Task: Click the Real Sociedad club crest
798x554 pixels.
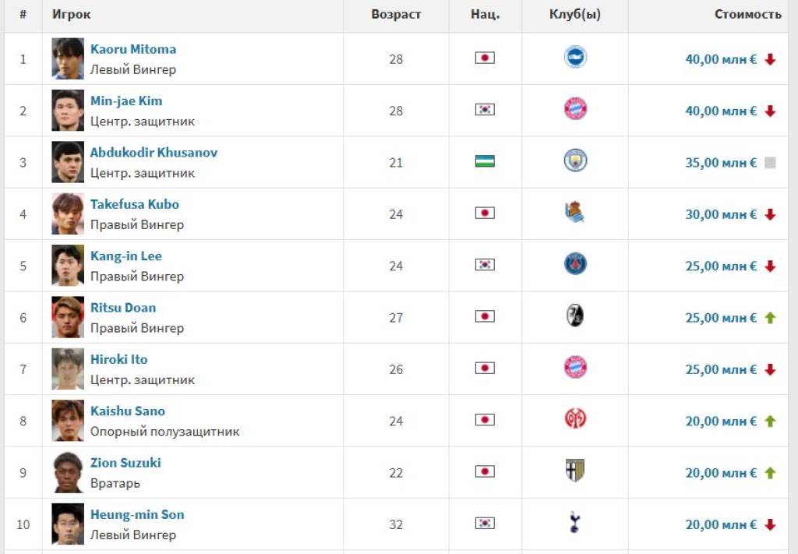Action: pyautogui.click(x=575, y=213)
